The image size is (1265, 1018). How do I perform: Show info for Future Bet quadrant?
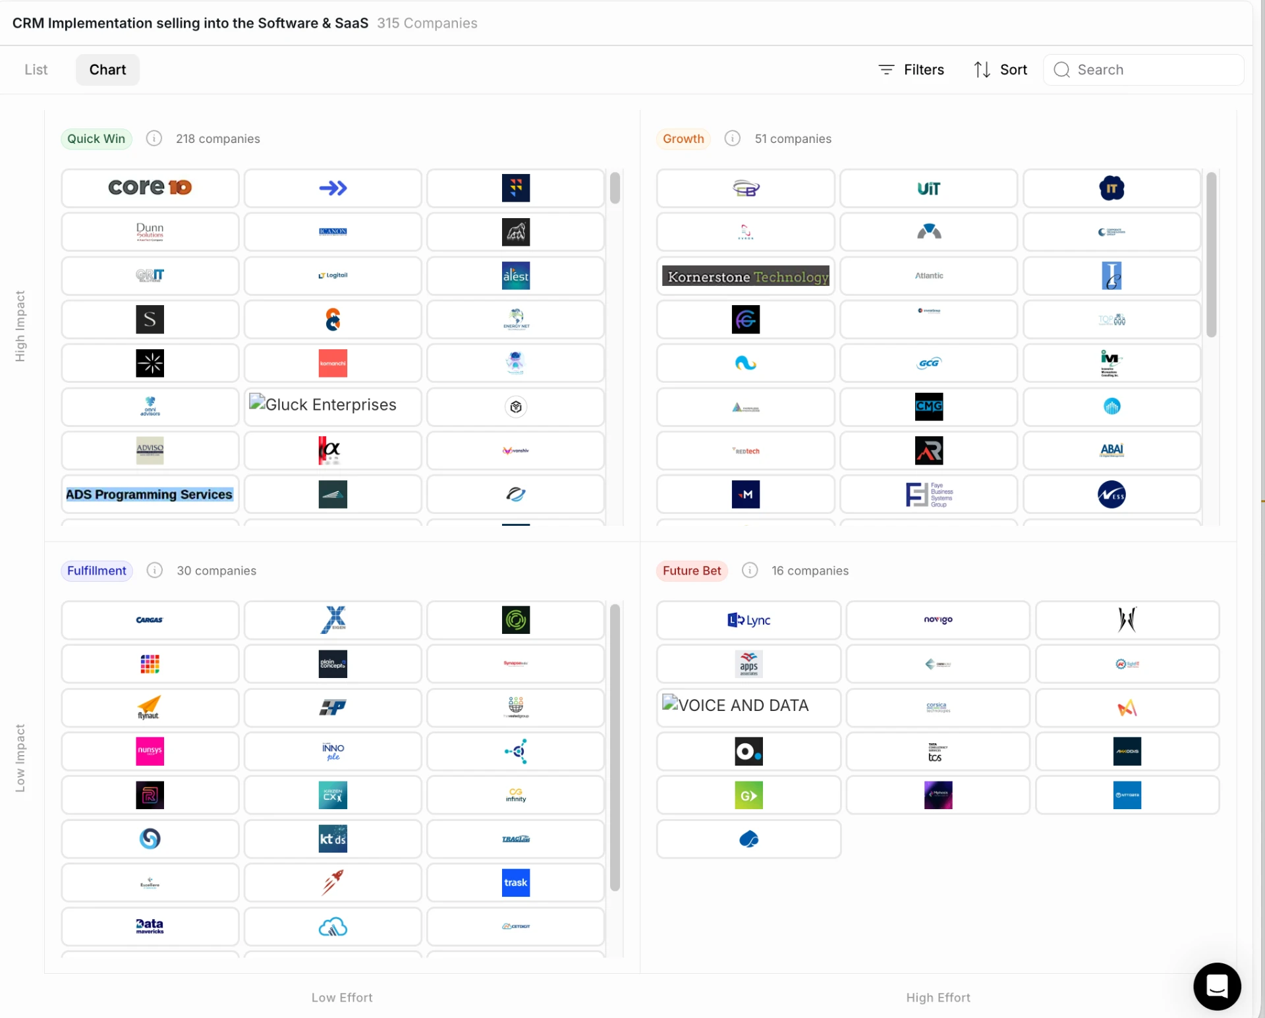pyautogui.click(x=750, y=570)
